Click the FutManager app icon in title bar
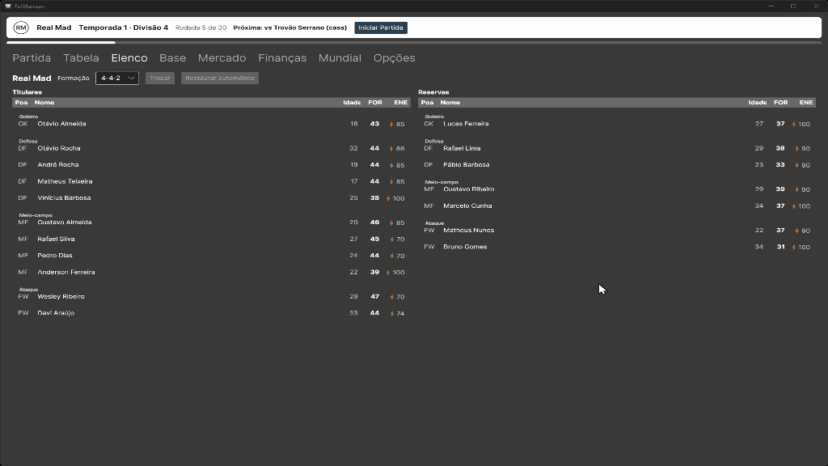The height and width of the screenshot is (466, 828). pyautogui.click(x=8, y=6)
